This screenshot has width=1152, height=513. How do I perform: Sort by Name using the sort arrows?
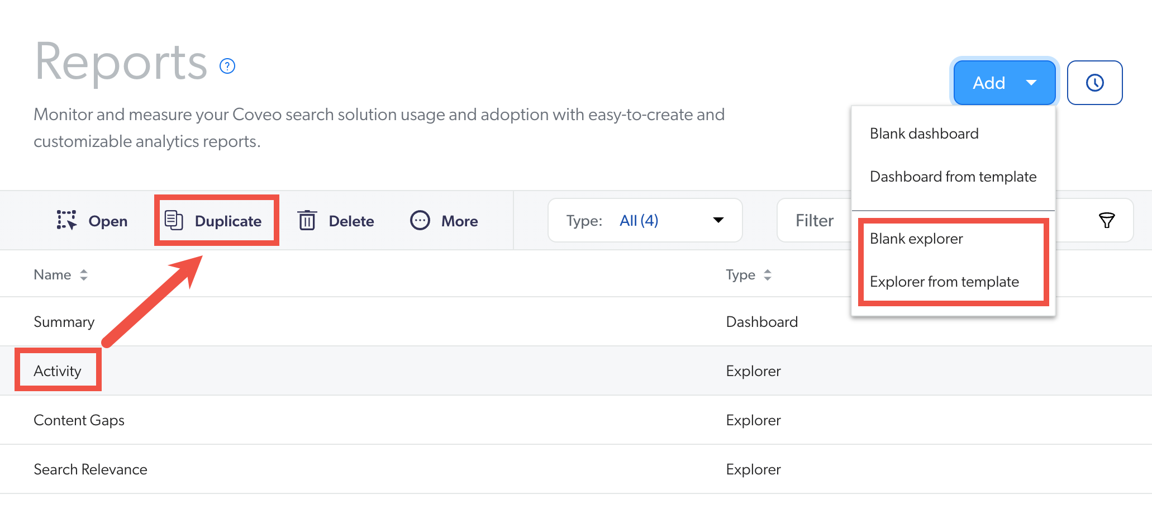pos(84,275)
